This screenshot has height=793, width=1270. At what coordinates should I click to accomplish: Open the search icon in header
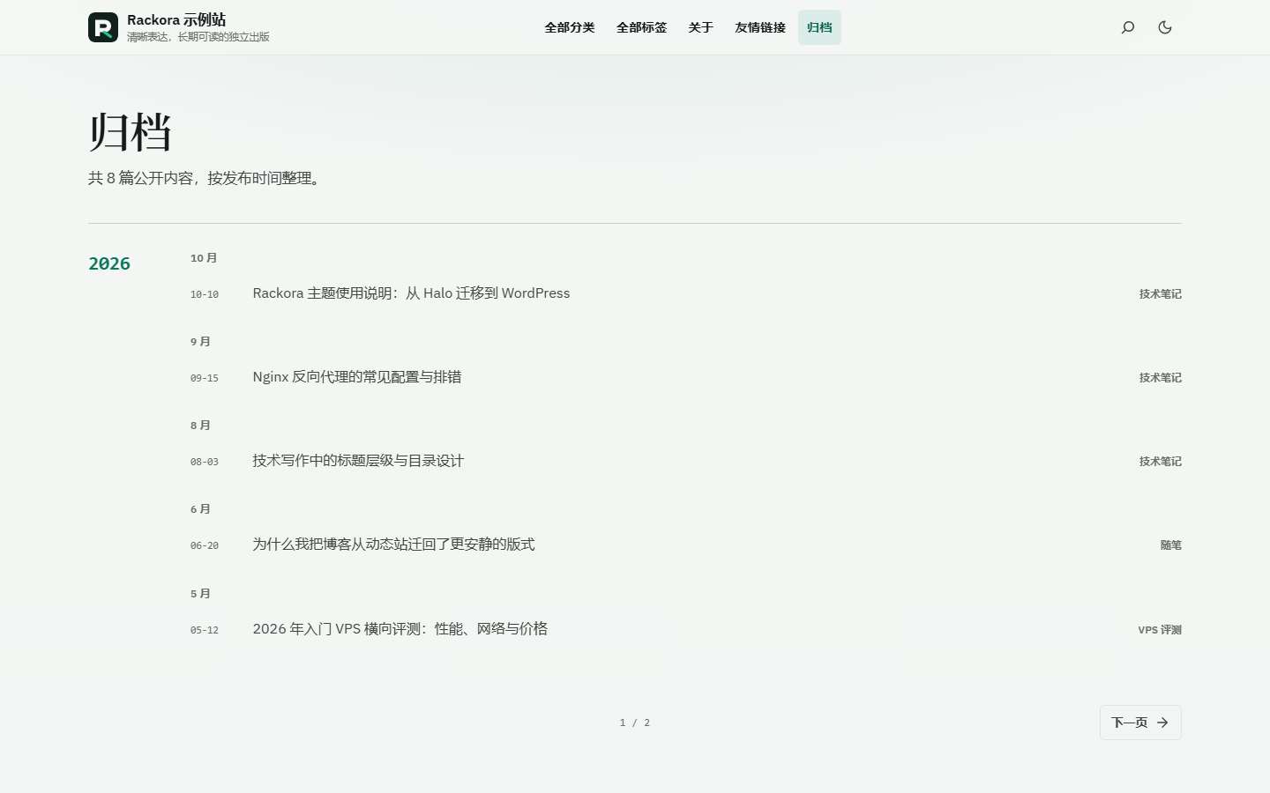tap(1128, 27)
